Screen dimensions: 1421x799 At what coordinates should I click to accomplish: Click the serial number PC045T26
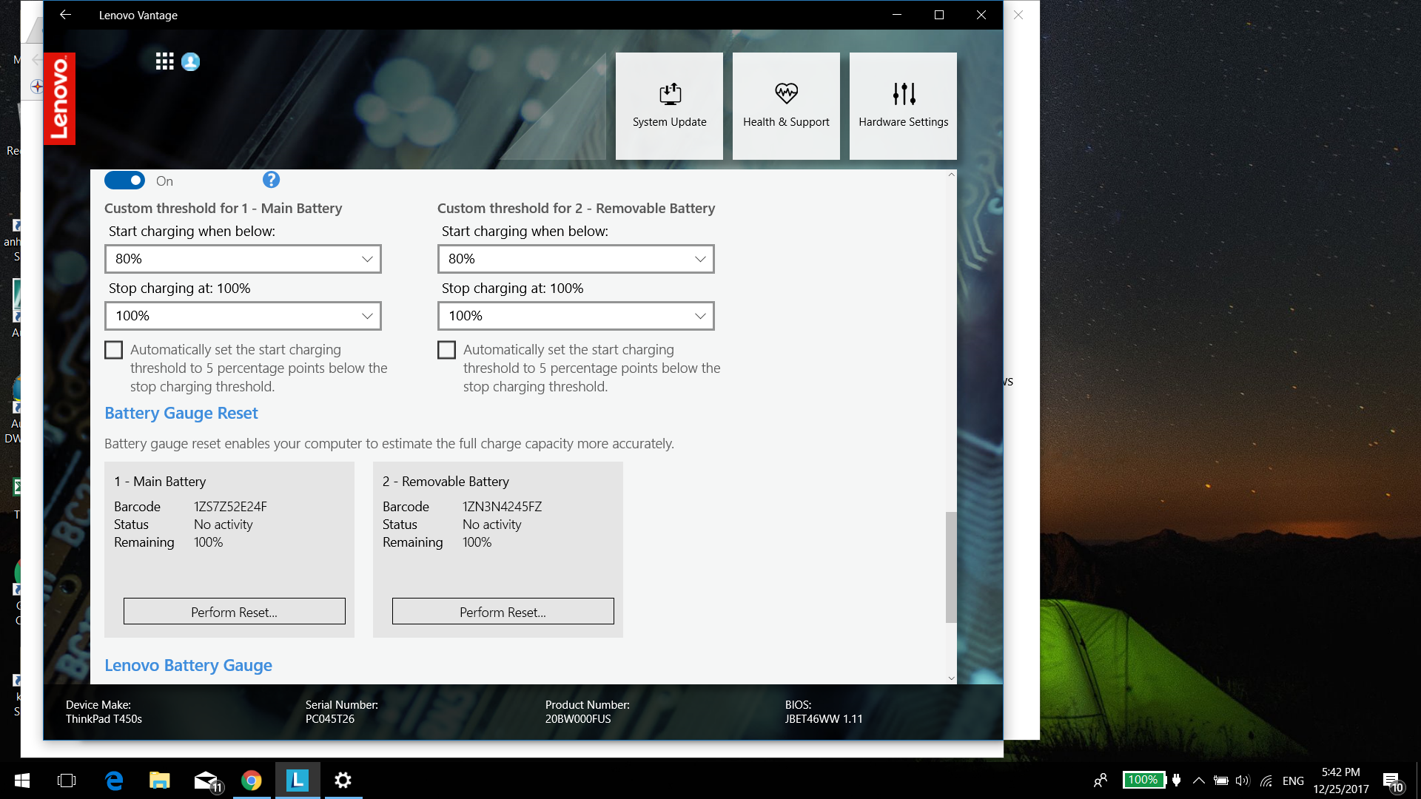pyautogui.click(x=330, y=718)
